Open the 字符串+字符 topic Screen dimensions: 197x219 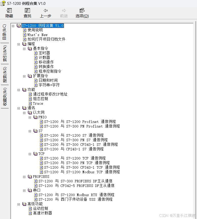point(49,85)
